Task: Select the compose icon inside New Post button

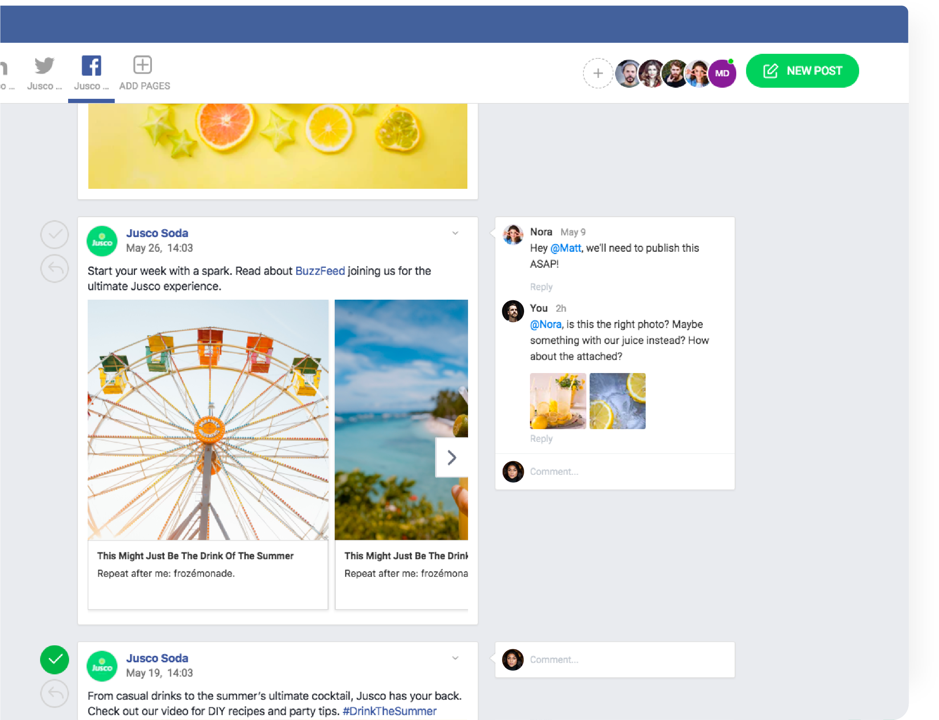Action: 770,71
